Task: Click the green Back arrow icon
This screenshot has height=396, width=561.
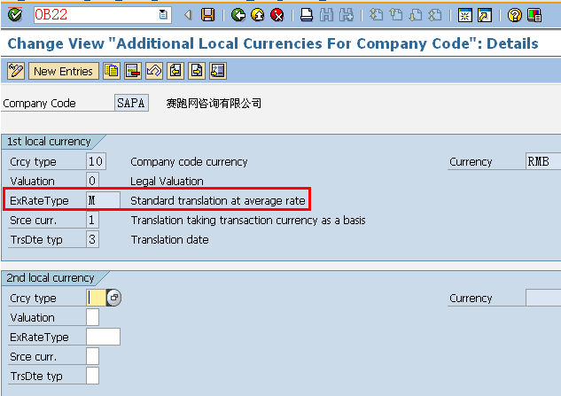Action: 238,15
